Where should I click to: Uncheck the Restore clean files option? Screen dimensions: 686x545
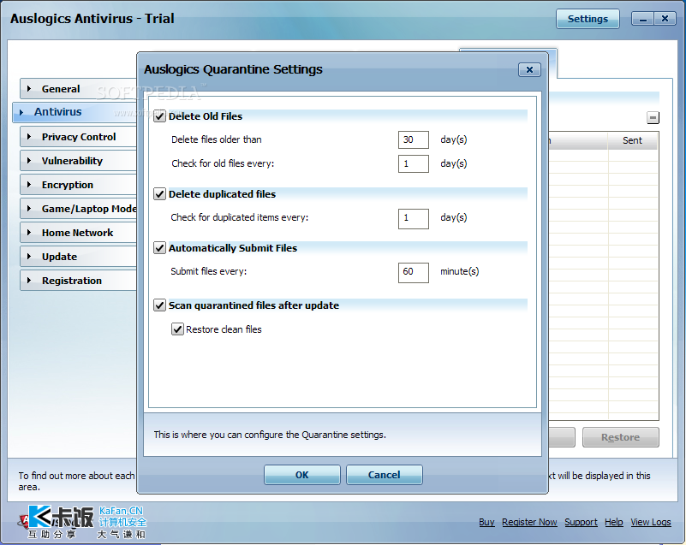[177, 329]
